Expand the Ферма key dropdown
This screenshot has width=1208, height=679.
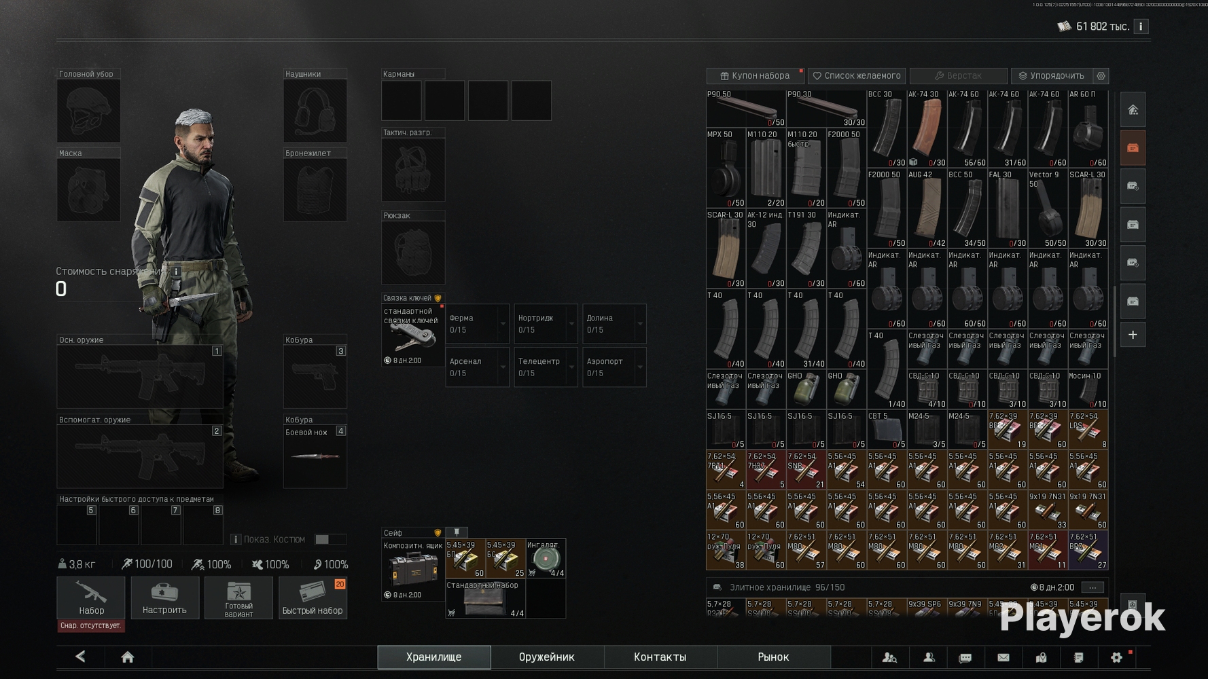(x=503, y=324)
